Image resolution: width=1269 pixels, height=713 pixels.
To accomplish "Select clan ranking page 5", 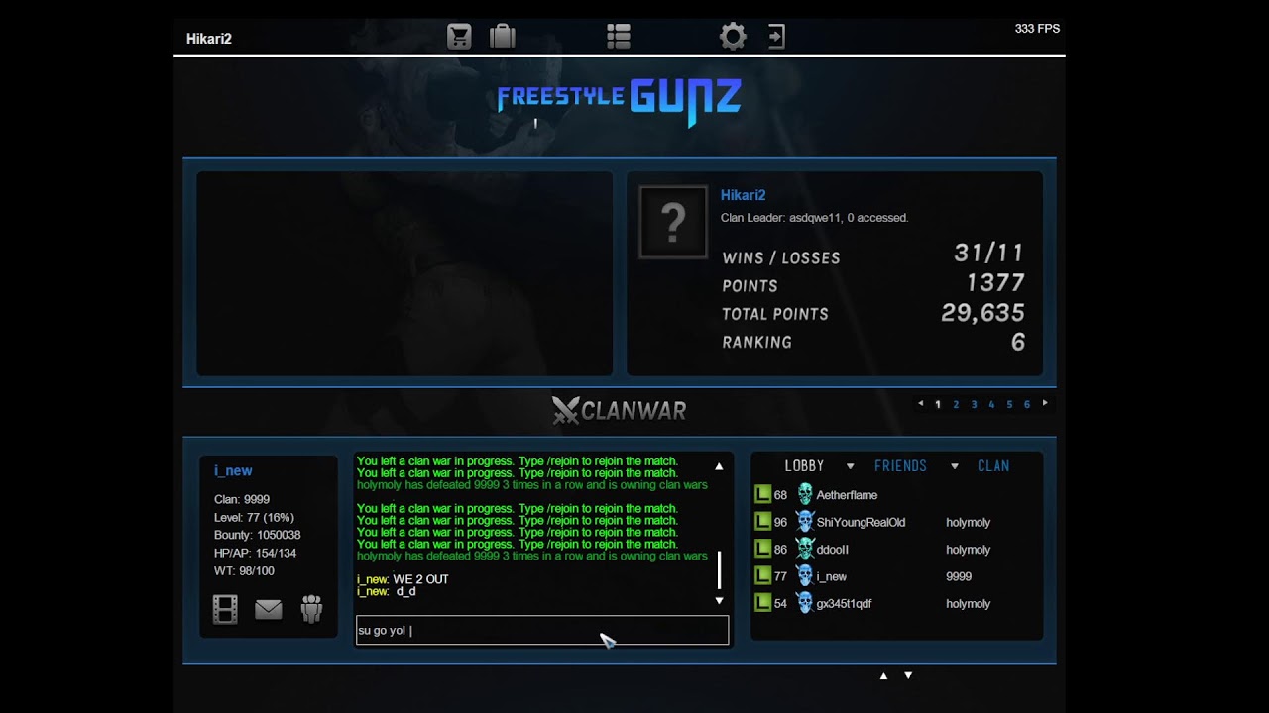I will (1009, 404).
